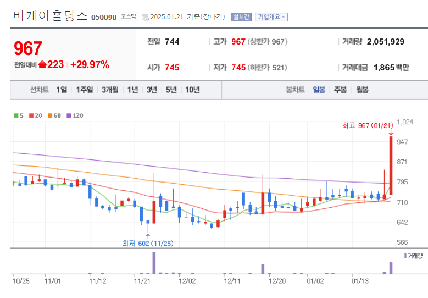Open the 기업개요 dropdown
Viewport: 428px width, 298px height.
tap(271, 17)
